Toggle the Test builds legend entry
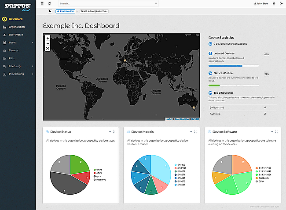Screen dimensions: 286x210 click(x=262, y=178)
